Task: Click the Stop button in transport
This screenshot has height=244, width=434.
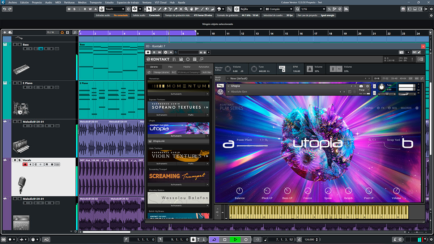Action: click(x=225, y=239)
